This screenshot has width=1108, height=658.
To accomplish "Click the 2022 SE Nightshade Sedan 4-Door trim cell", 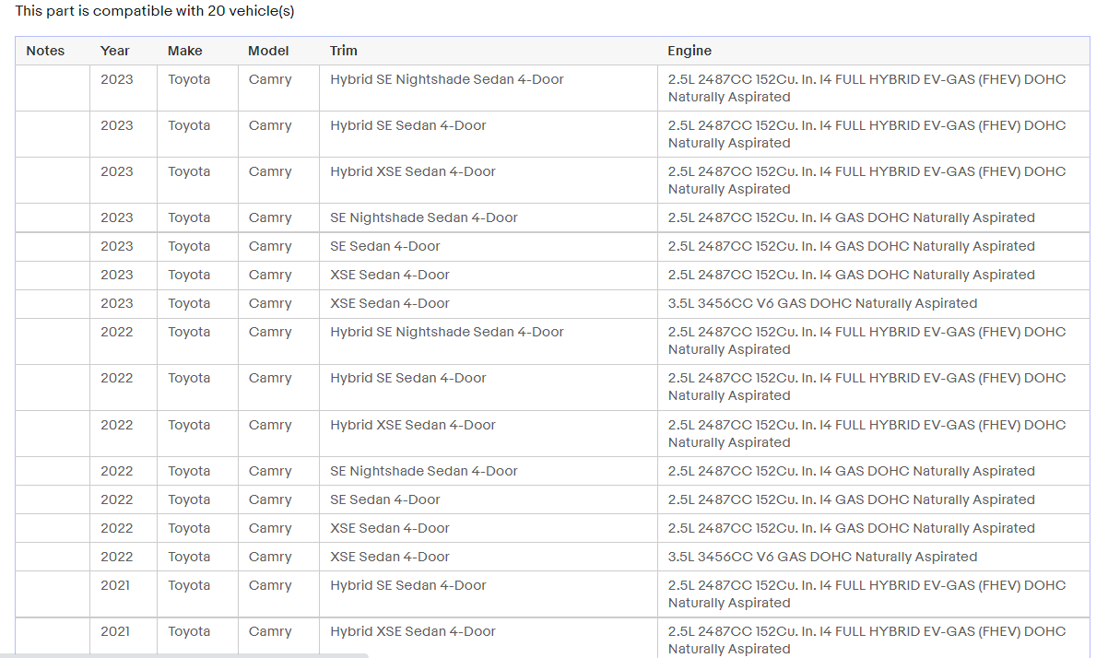I will click(489, 471).
